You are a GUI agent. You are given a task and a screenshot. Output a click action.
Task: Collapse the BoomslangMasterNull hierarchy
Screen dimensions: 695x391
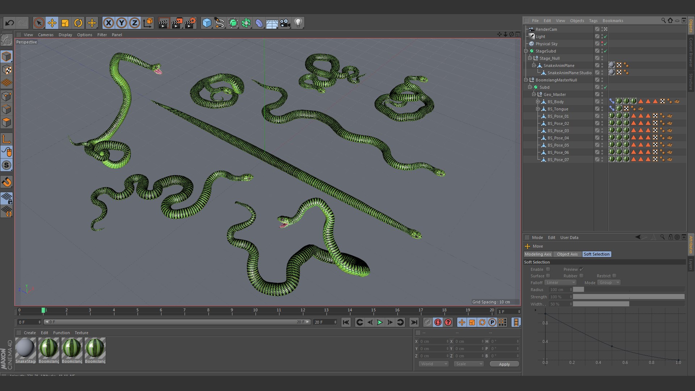pyautogui.click(x=526, y=80)
